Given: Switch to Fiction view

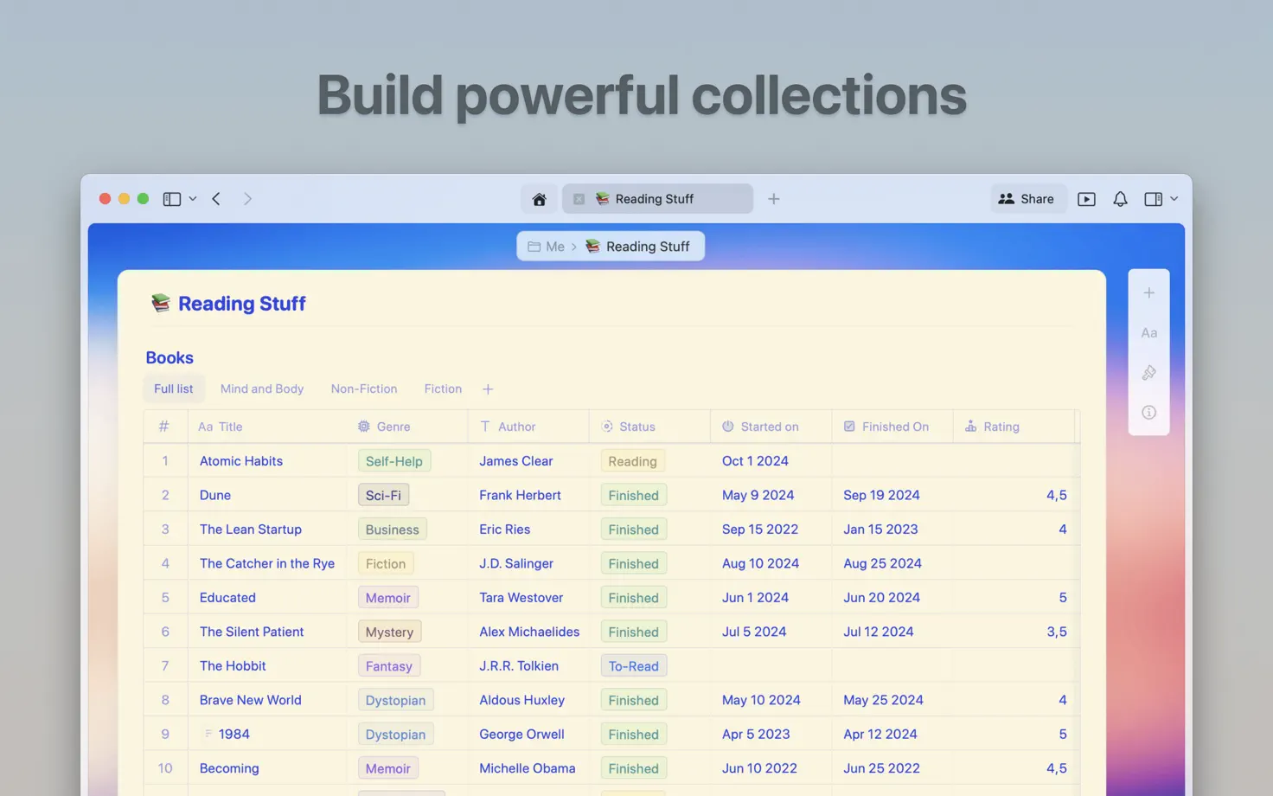Looking at the screenshot, I should [x=443, y=389].
